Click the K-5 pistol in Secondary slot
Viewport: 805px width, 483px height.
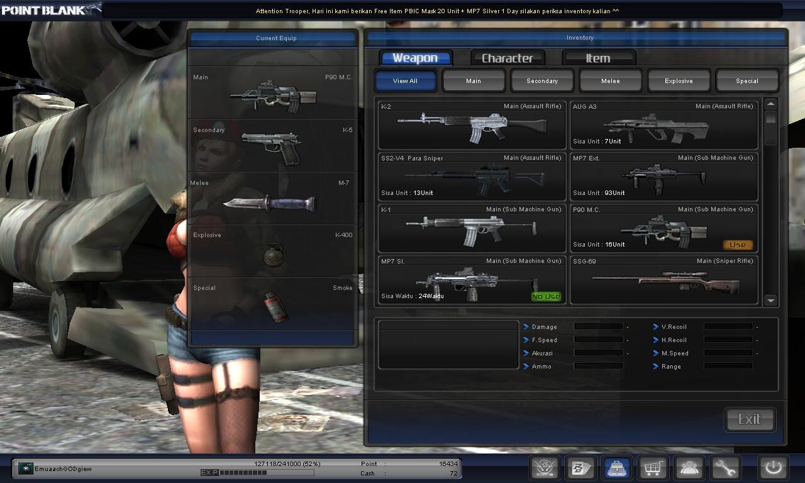tap(272, 148)
